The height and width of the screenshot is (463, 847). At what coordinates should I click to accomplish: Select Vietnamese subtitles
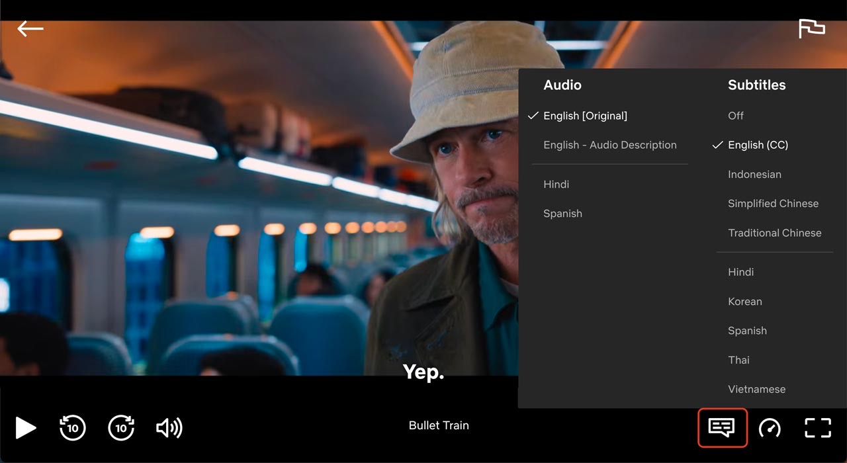(756, 389)
